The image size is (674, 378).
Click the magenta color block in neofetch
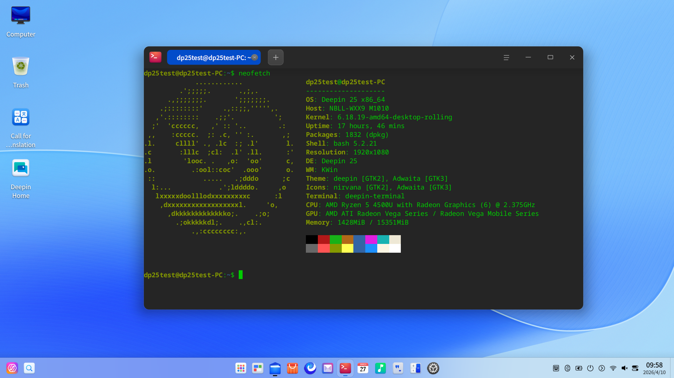pyautogui.click(x=371, y=239)
